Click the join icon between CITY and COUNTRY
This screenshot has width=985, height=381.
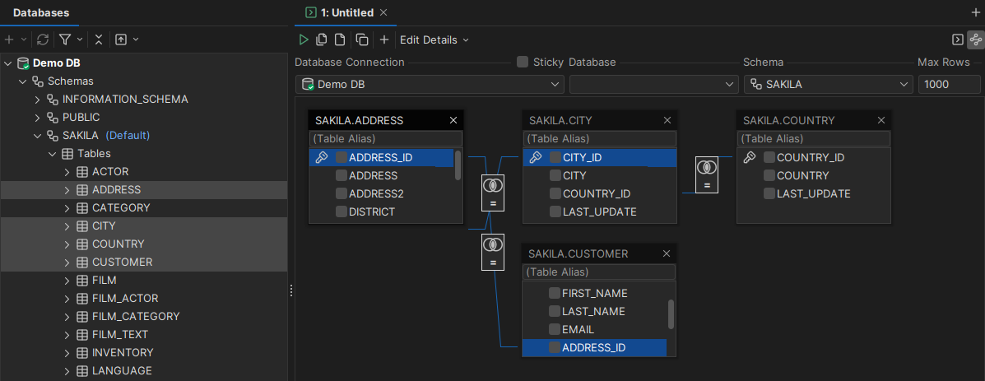coord(707,175)
